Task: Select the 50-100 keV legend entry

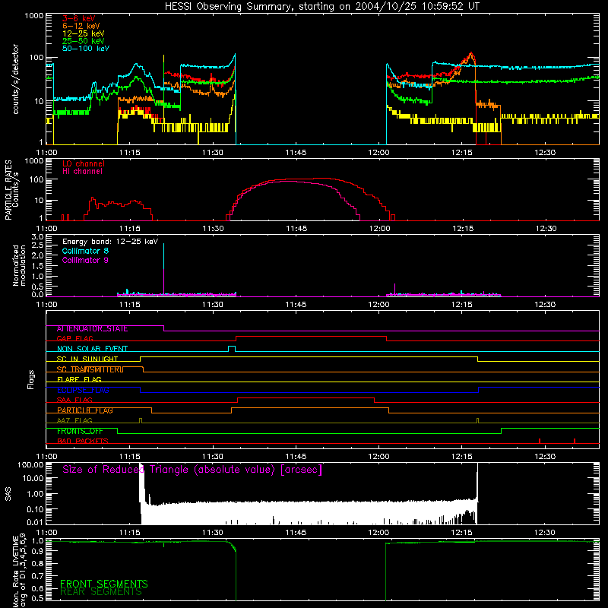Action: (x=86, y=48)
